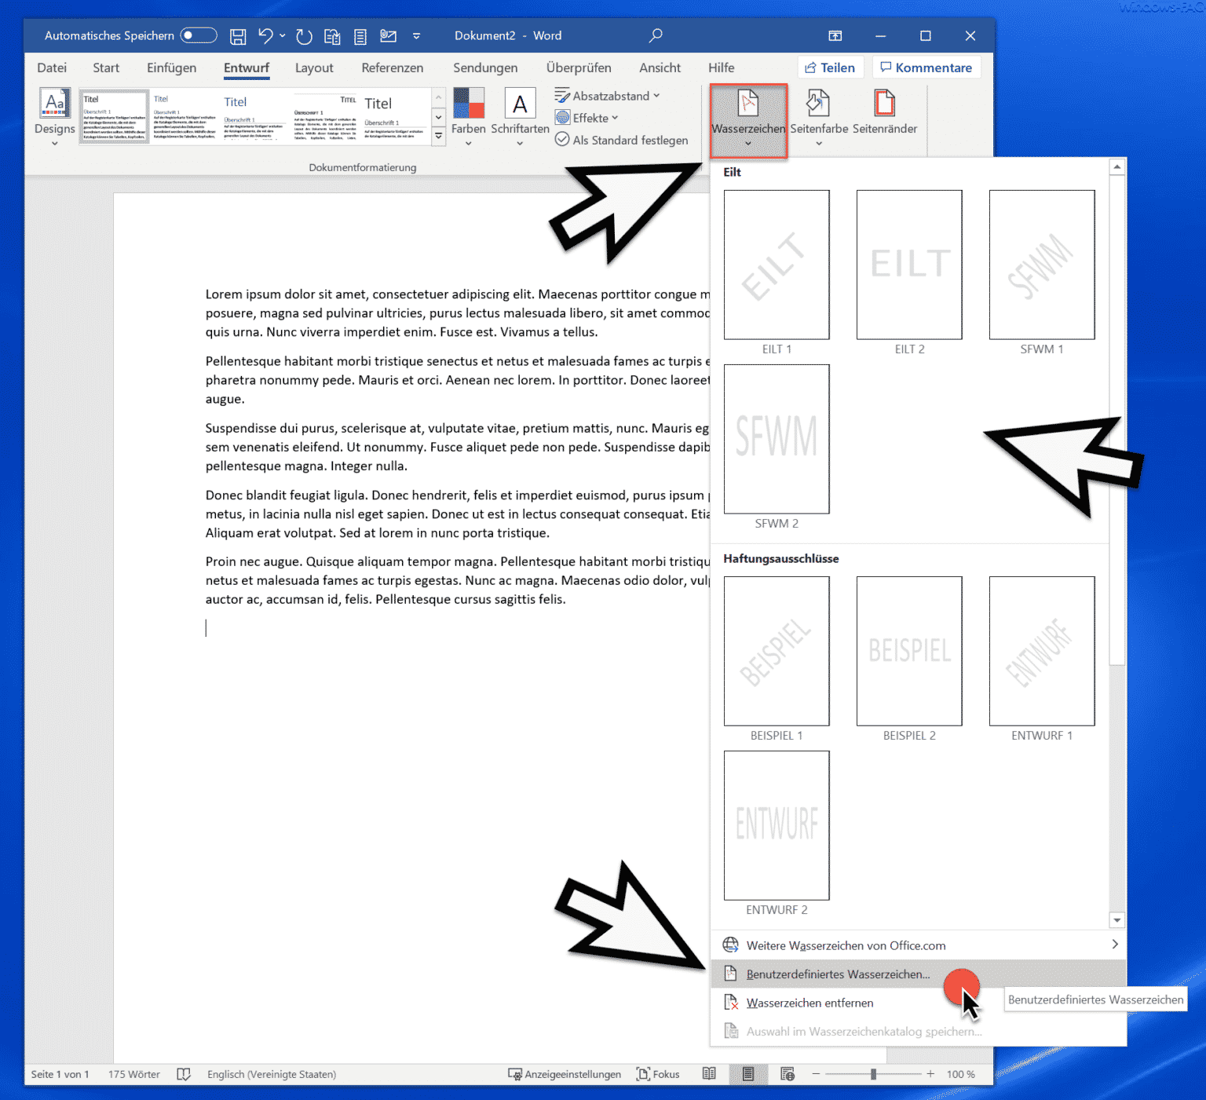
Task: Click the Speichern icon in quick access toolbar
Action: tap(237, 35)
